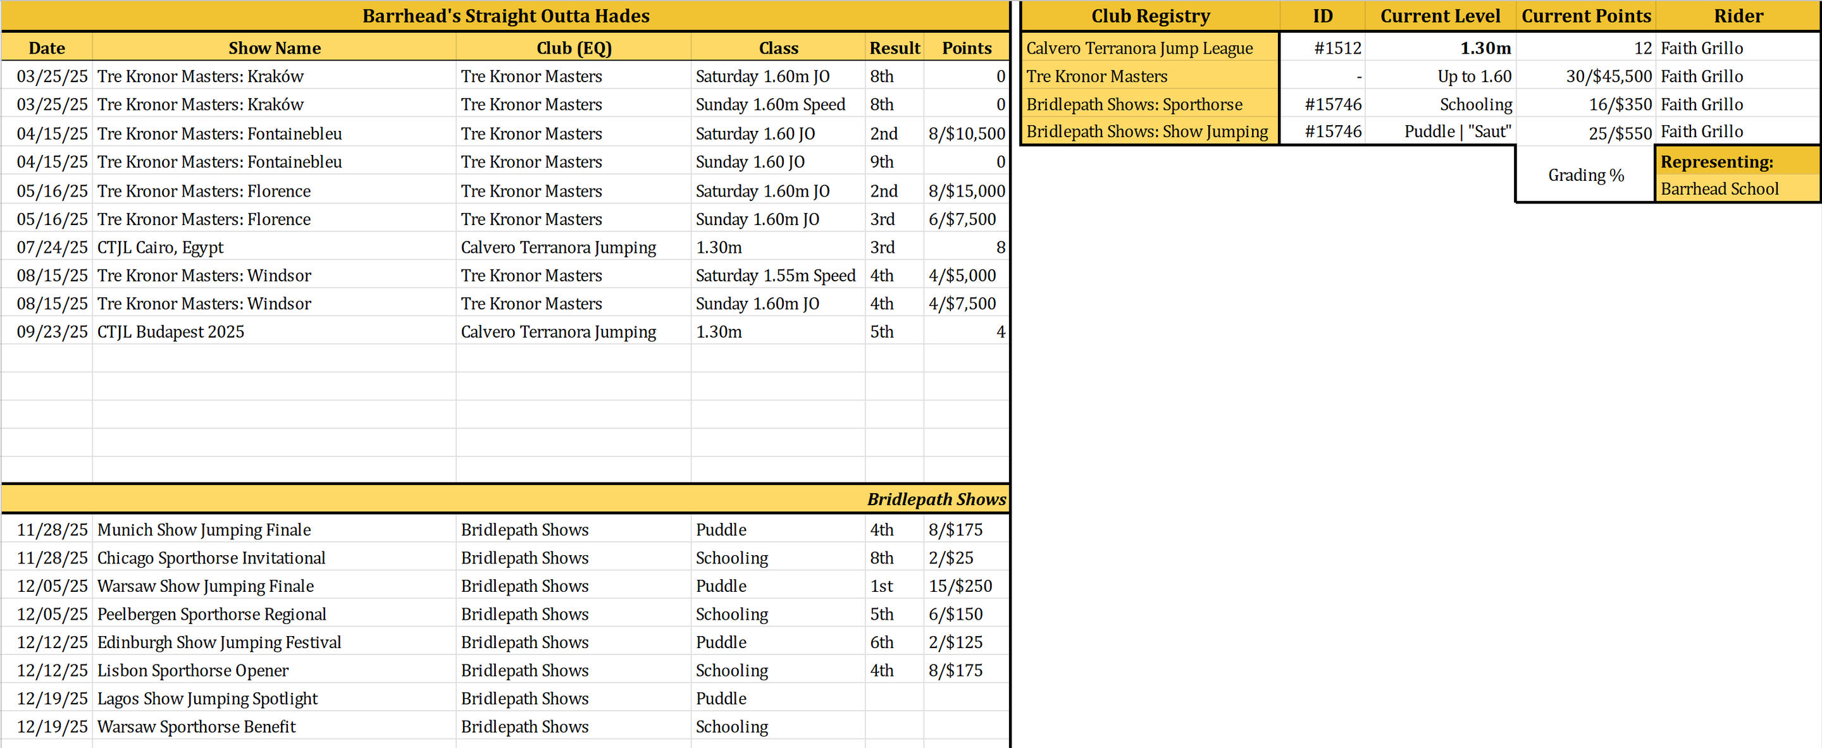
Task: Select the Barrhead School cell
Action: pos(1737,189)
